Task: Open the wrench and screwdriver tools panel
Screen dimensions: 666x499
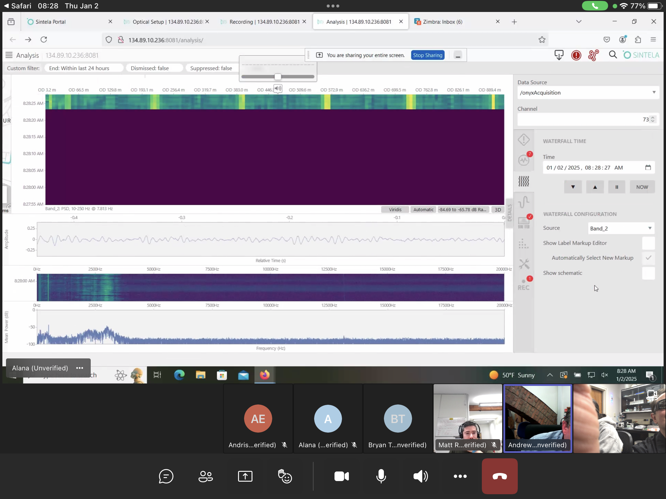Action: click(x=524, y=264)
